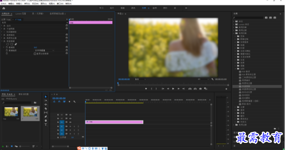The height and width of the screenshot is (150, 285).
Task: Expand the Opacity effect row
Action: coord(2,29)
